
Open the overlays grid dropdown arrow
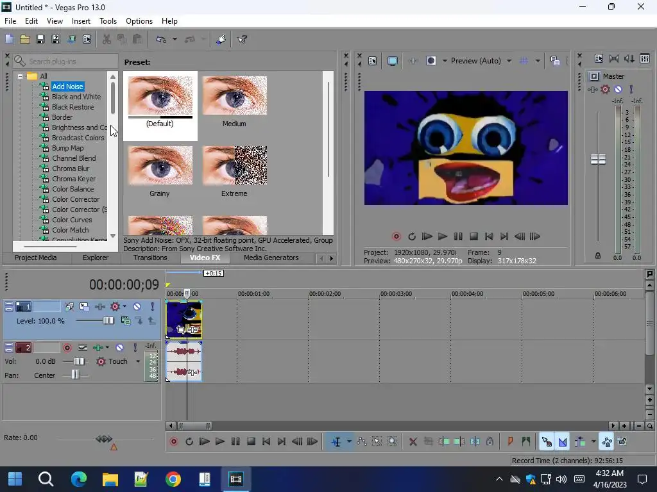click(538, 61)
